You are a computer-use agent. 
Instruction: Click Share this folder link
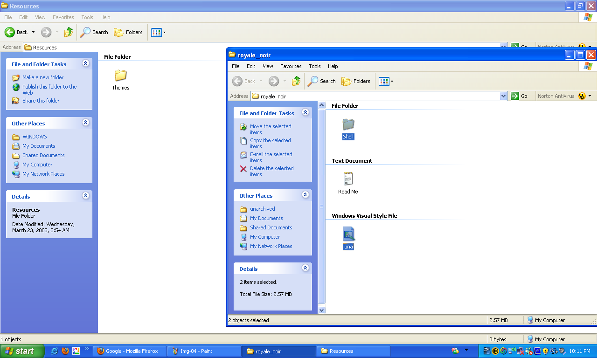pyautogui.click(x=41, y=101)
